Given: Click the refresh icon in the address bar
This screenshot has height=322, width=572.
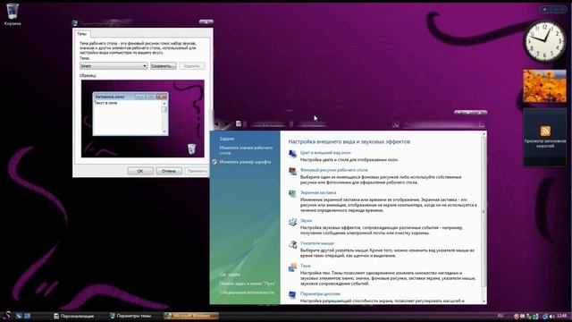Looking at the screenshot, I should pos(395,125).
